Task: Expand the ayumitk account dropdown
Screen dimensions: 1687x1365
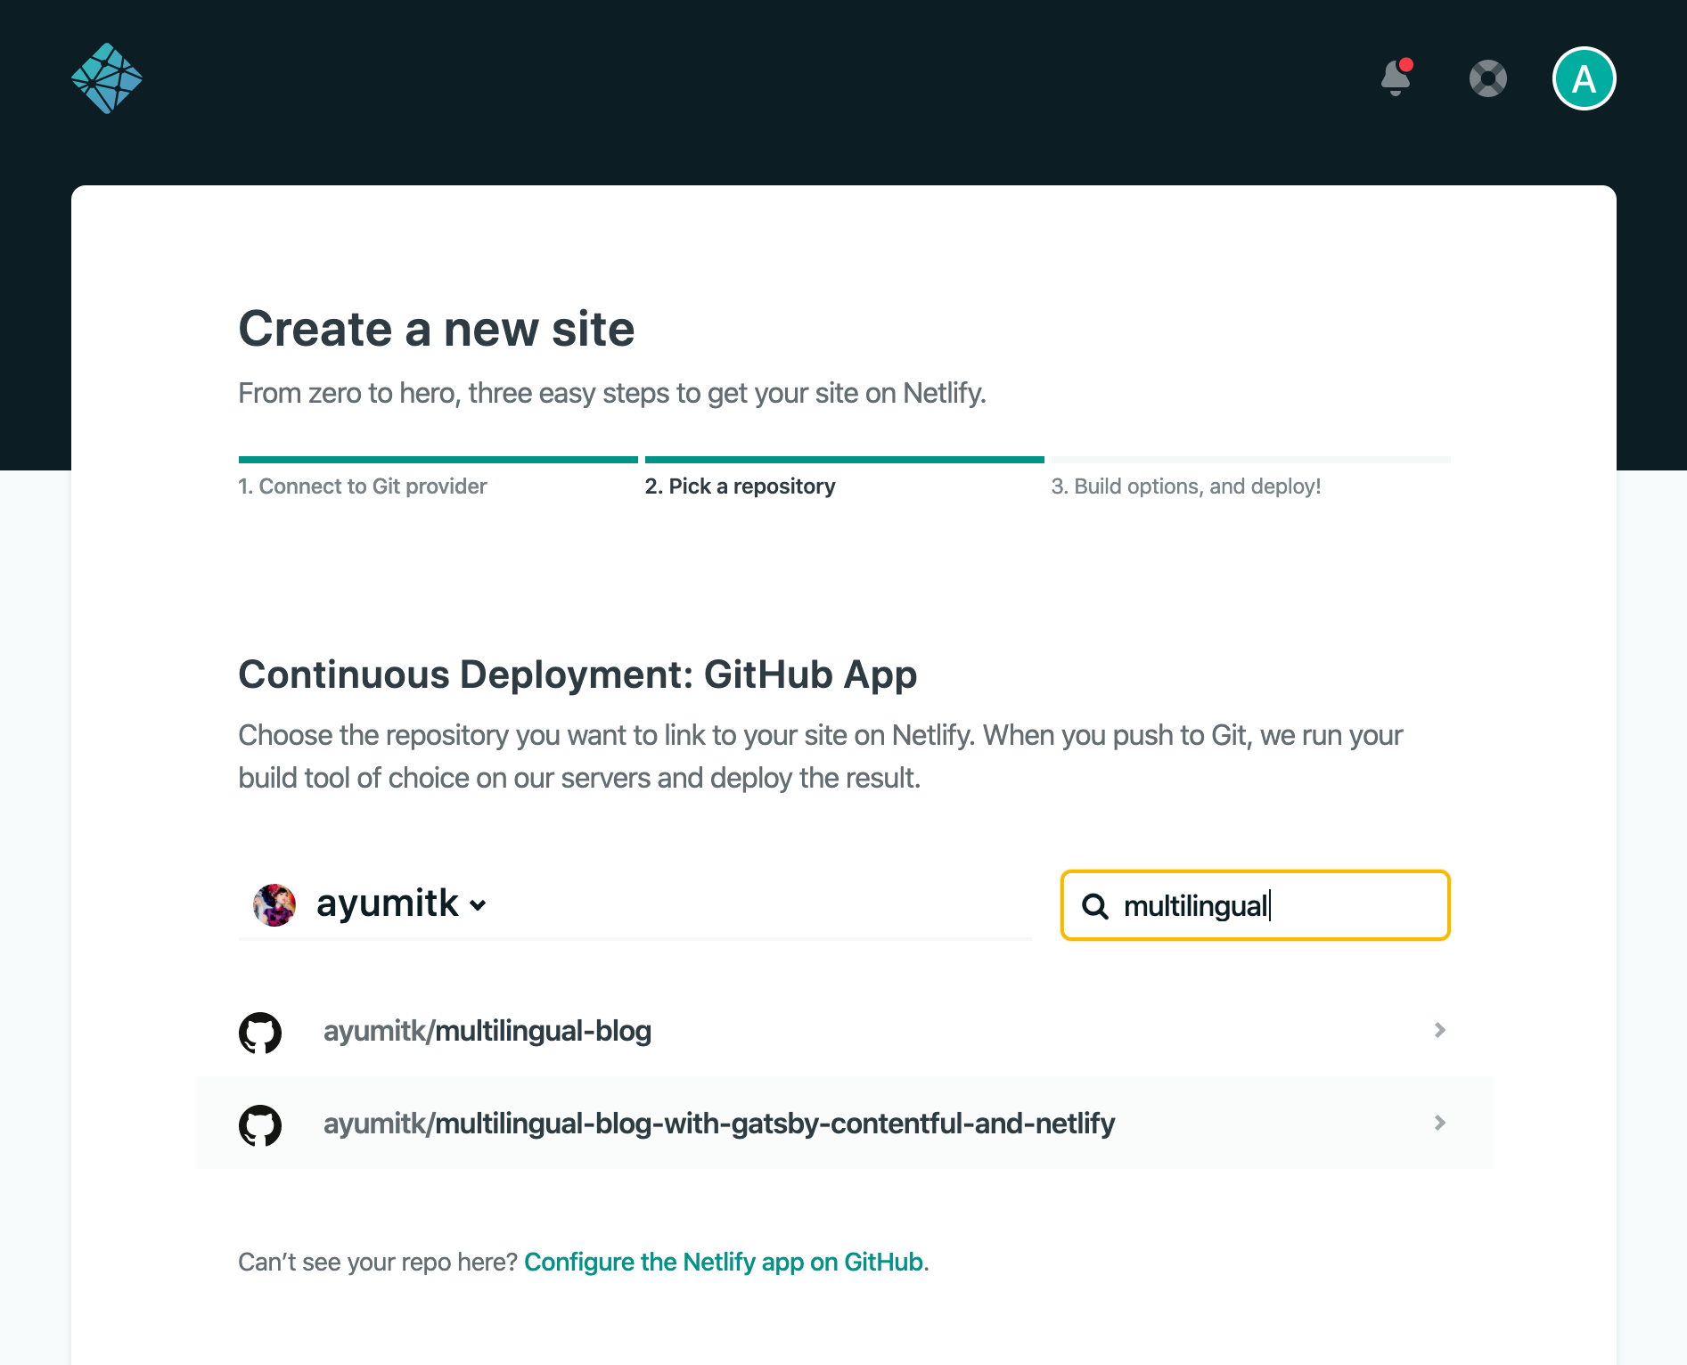Action: (x=401, y=904)
